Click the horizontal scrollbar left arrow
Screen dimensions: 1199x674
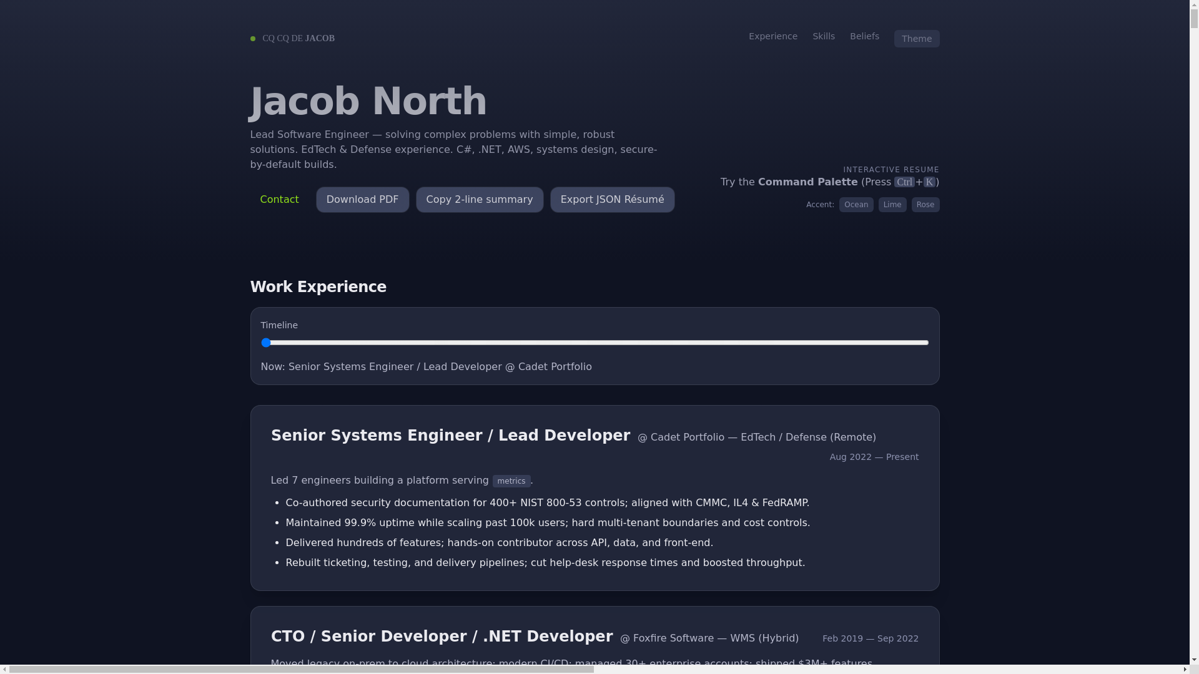(4, 669)
